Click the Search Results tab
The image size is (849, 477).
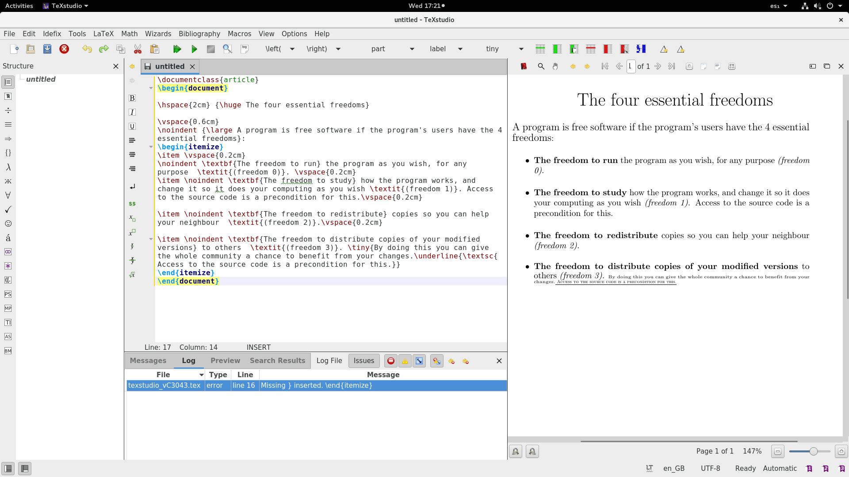(277, 360)
